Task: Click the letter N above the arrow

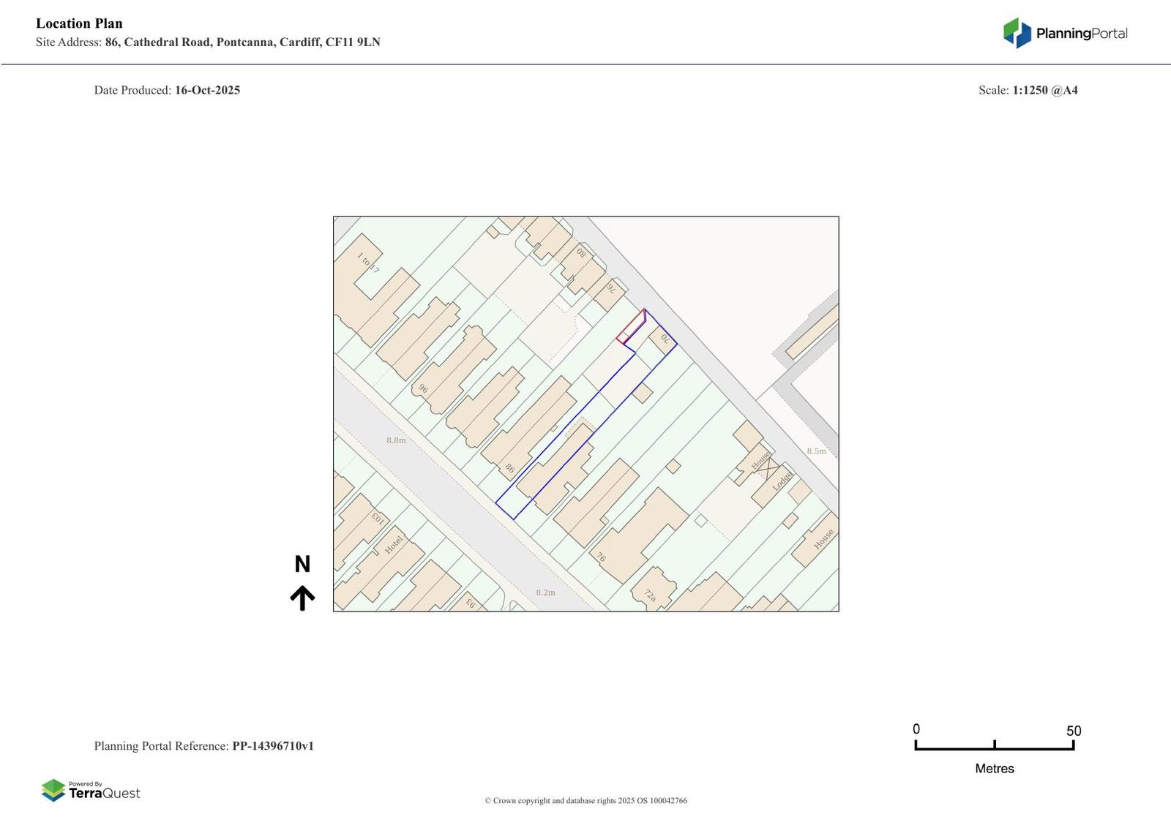Action: 302,564
